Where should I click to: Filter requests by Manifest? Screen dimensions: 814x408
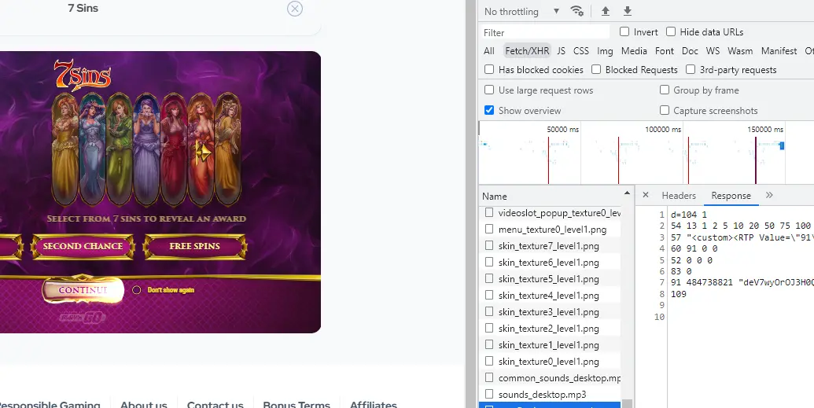pos(779,51)
